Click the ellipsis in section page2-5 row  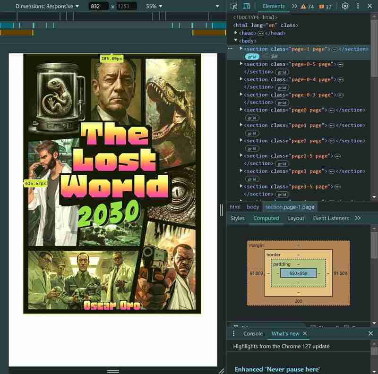point(337,156)
